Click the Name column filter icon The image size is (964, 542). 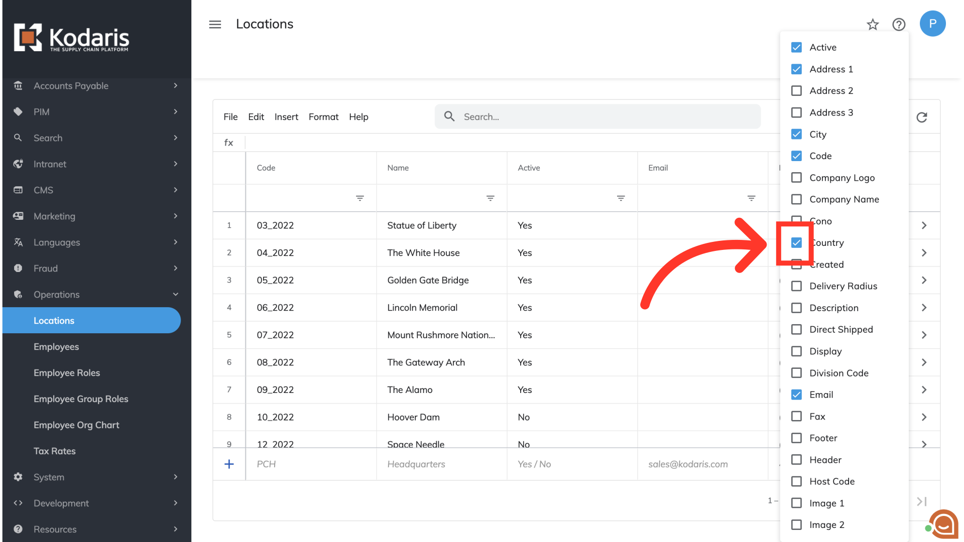coord(490,198)
